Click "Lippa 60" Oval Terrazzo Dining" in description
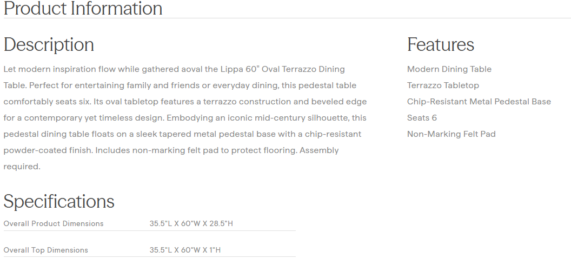The image size is (571, 278). click(283, 69)
